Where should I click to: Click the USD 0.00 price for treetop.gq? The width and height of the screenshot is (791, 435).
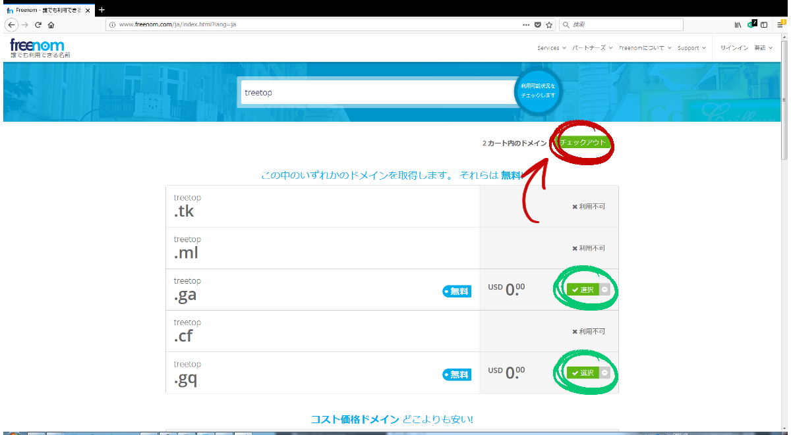tap(506, 372)
